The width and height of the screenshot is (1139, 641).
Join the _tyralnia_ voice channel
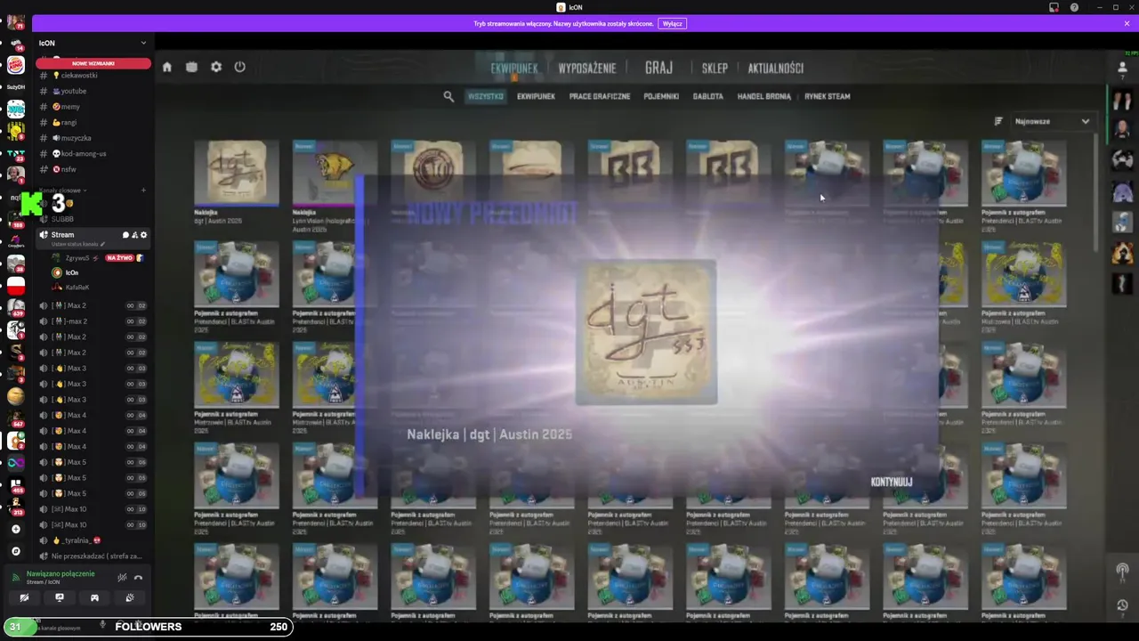point(93,540)
